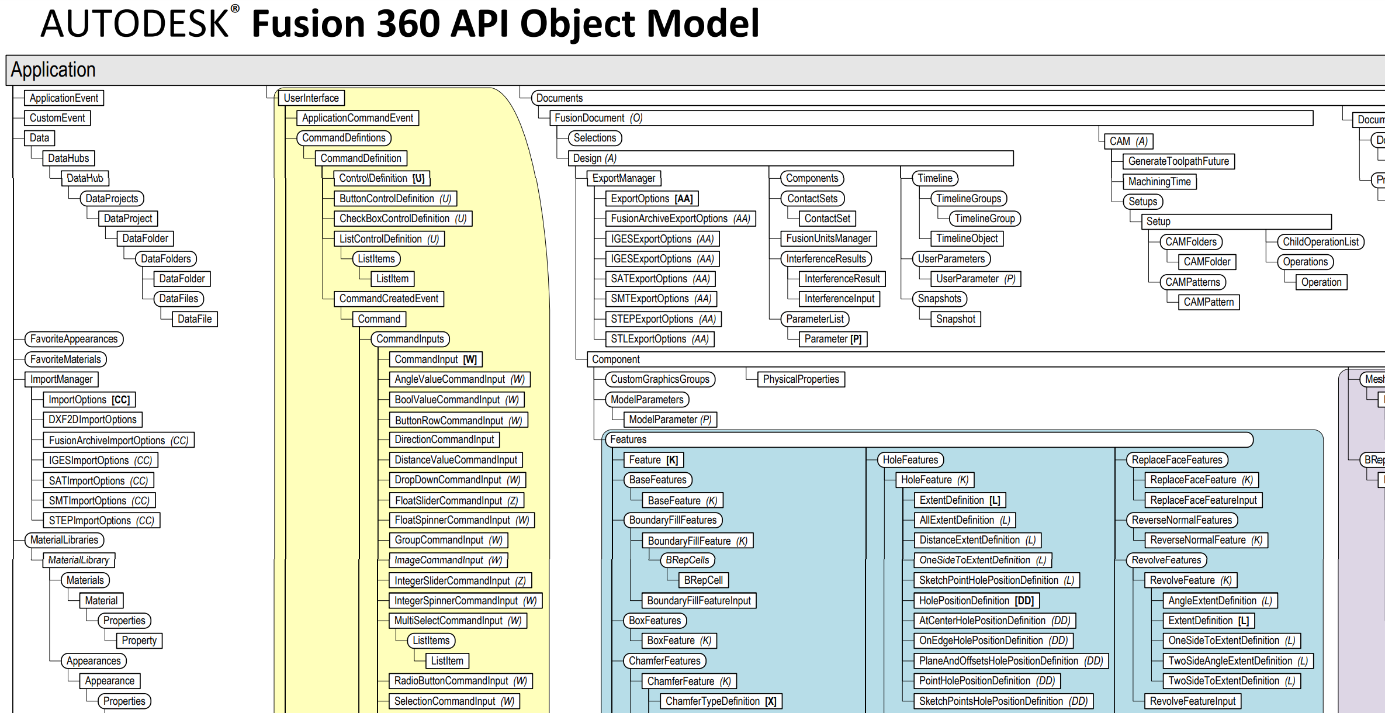Click the FusionDocument (O) node
1385x713 pixels.
click(598, 118)
